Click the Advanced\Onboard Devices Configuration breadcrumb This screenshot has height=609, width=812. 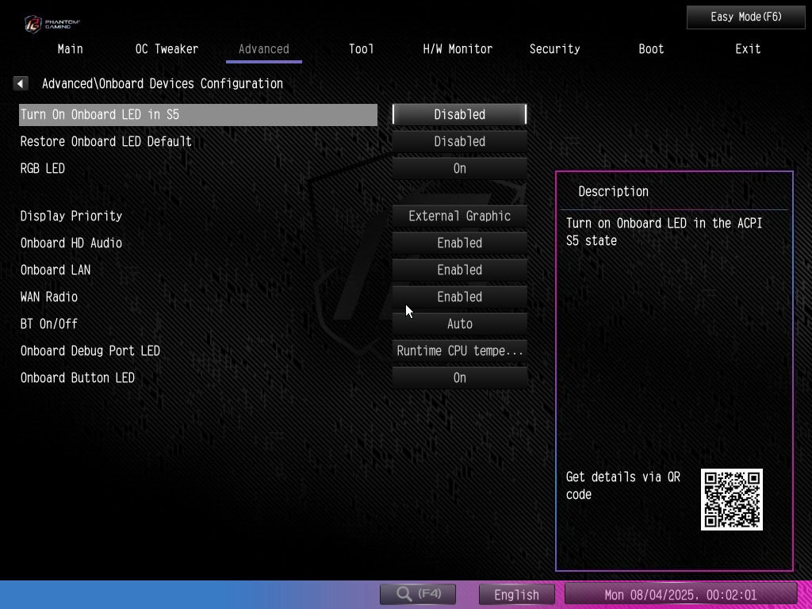162,83
